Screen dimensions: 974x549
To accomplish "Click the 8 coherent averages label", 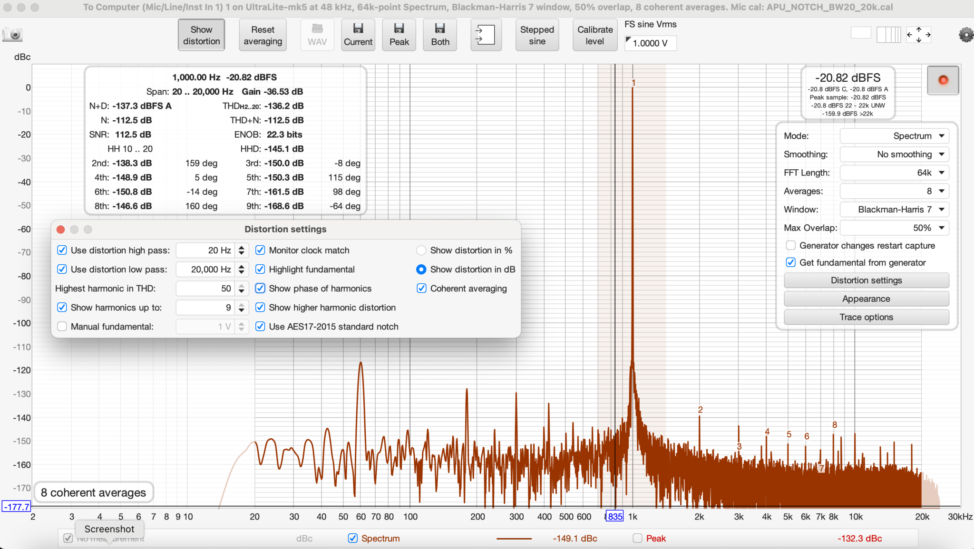I will pyautogui.click(x=93, y=493).
